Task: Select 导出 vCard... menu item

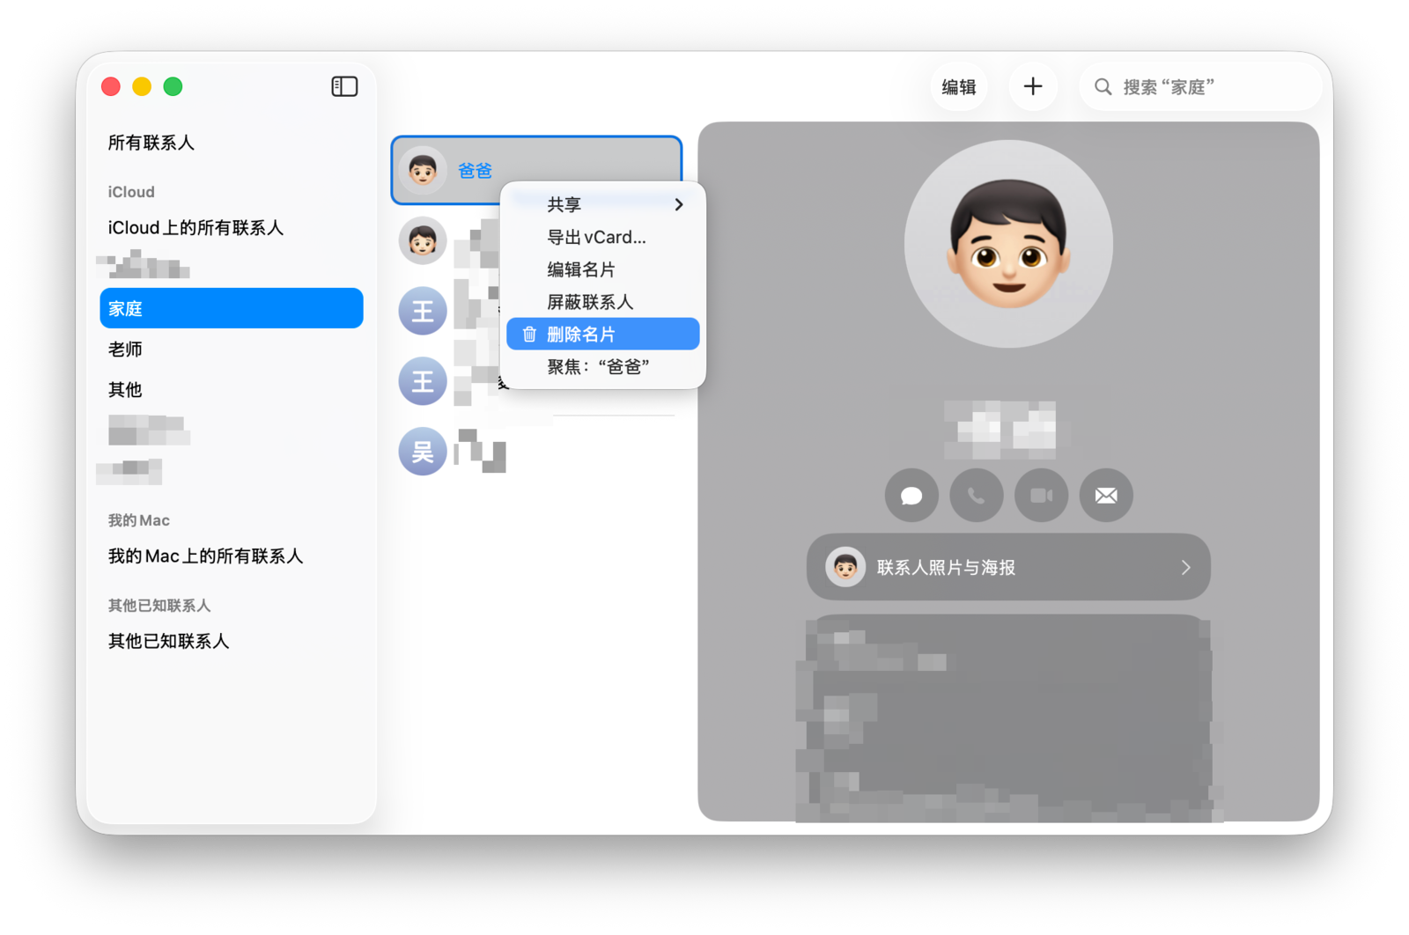Action: click(x=596, y=238)
